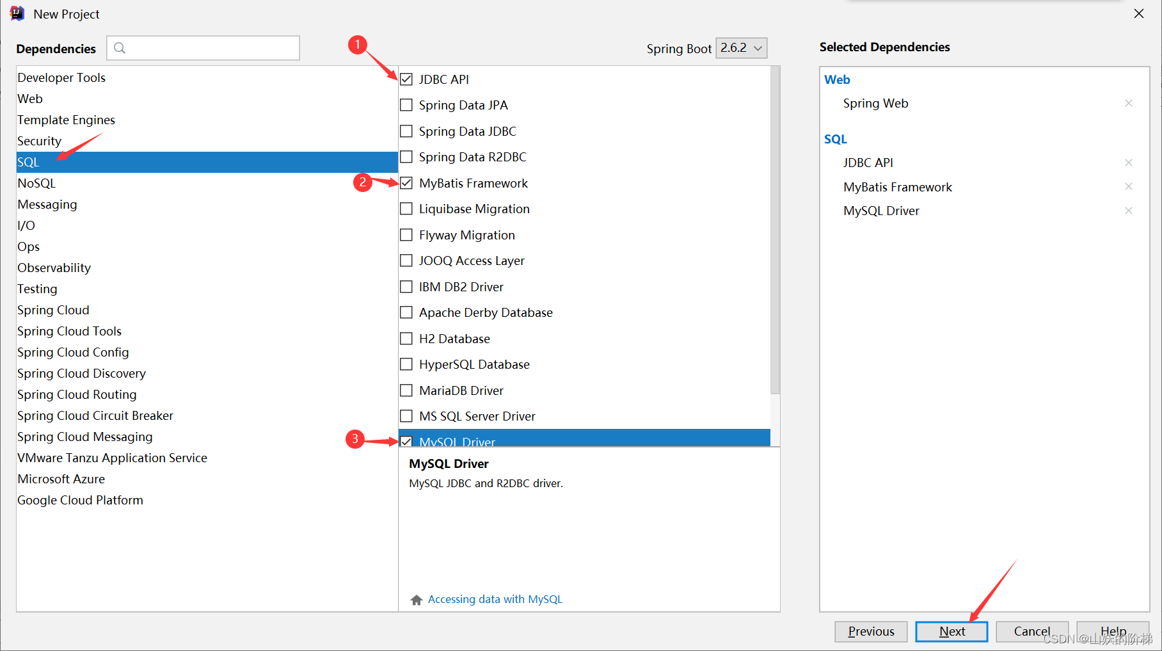Screen dimensions: 1162x651
Task: Focus the dependencies search field
Action: (203, 48)
